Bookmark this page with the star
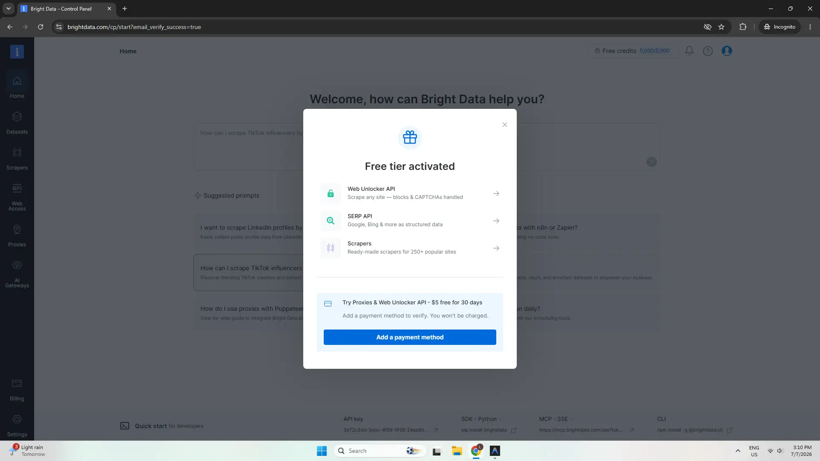 pyautogui.click(x=721, y=27)
